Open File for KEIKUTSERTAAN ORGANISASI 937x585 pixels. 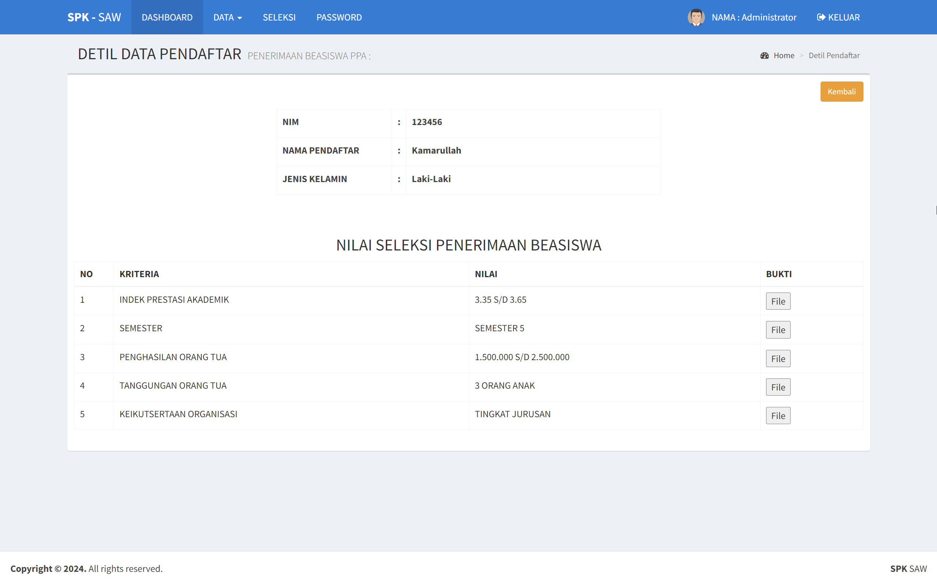[x=778, y=416]
